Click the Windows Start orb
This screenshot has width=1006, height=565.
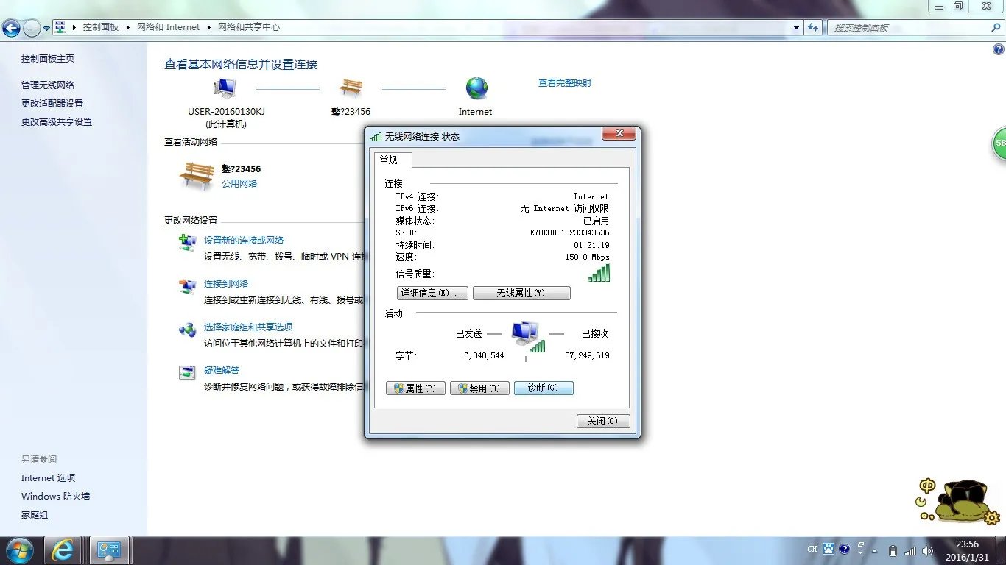click(19, 550)
